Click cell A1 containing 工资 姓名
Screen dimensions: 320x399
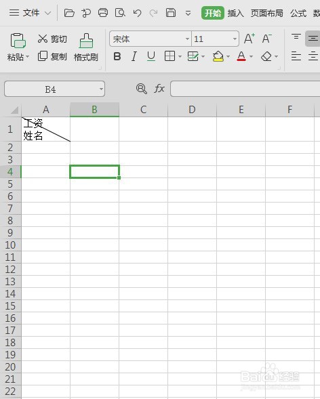[46, 129]
